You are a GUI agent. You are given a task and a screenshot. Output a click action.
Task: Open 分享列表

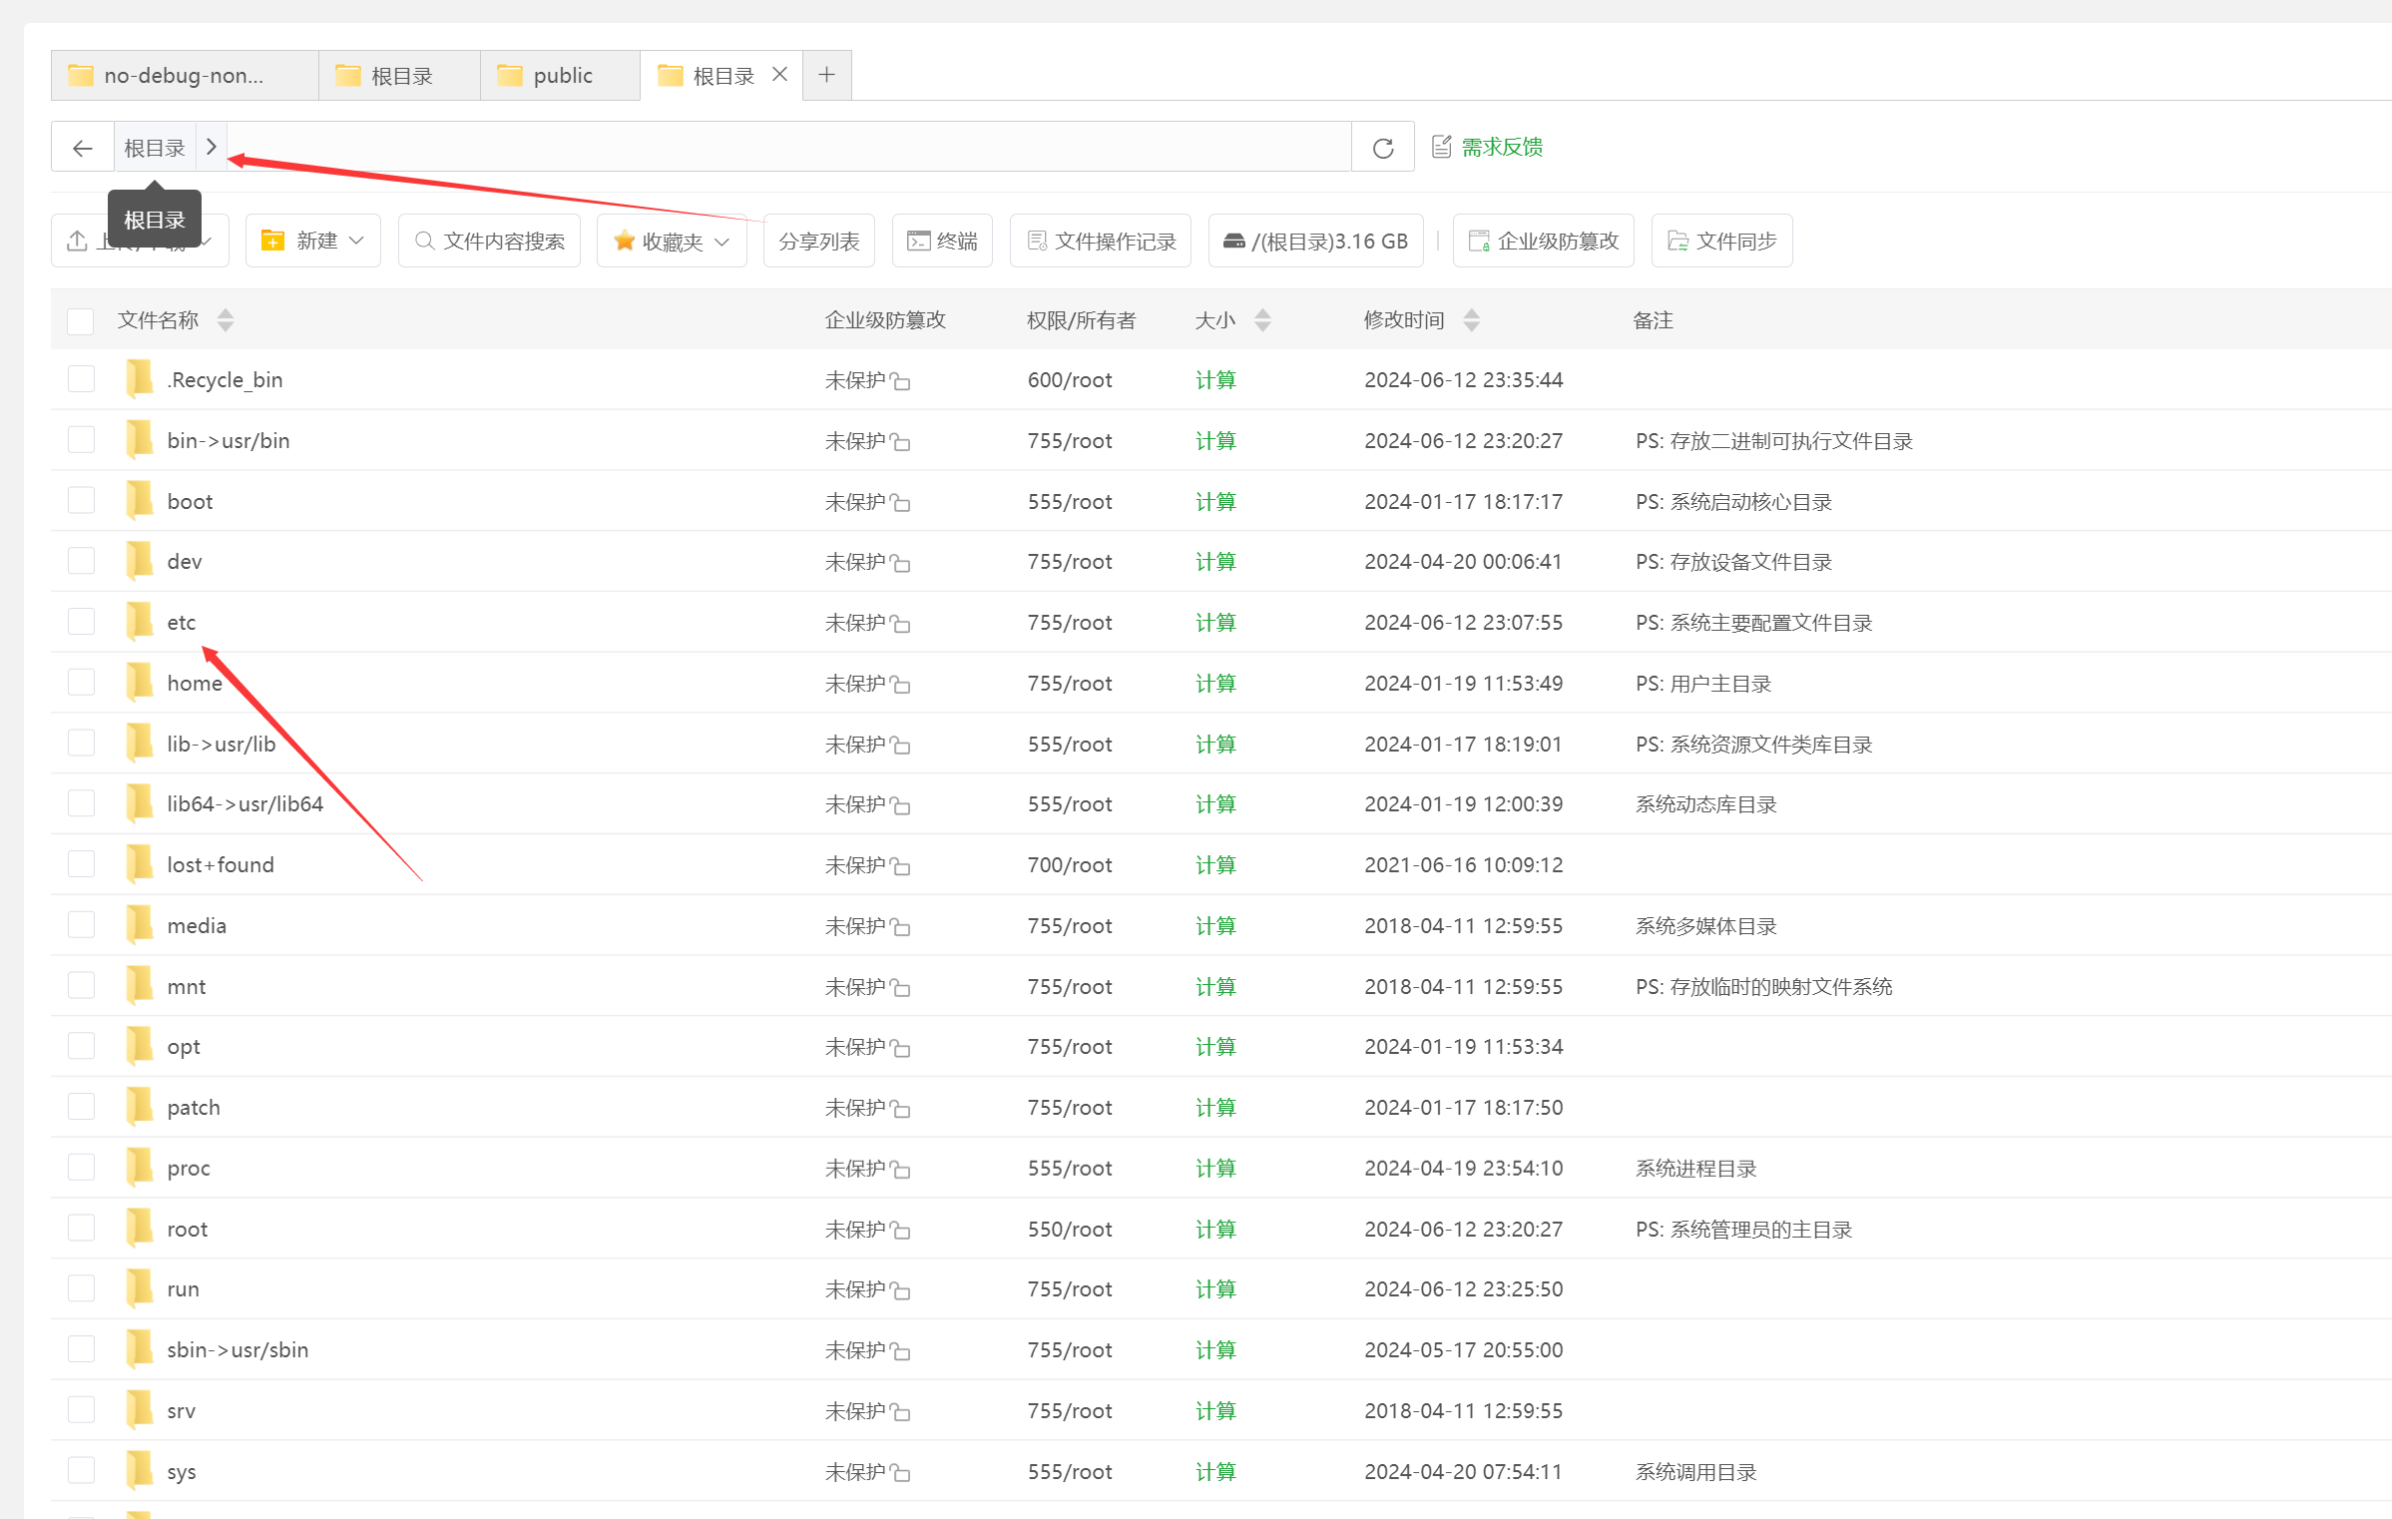pos(818,241)
